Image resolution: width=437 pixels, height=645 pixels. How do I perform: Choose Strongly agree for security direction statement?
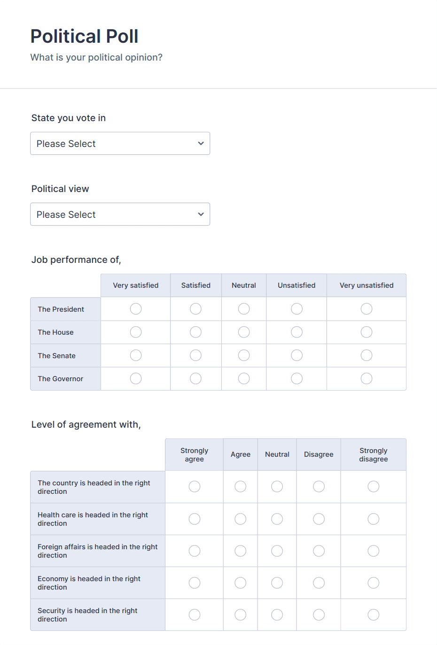pyautogui.click(x=194, y=614)
